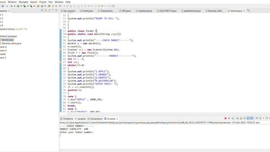270x152 pixels.
Task: Toggle Show Console on standard error change
Action: [x=252, y=118]
